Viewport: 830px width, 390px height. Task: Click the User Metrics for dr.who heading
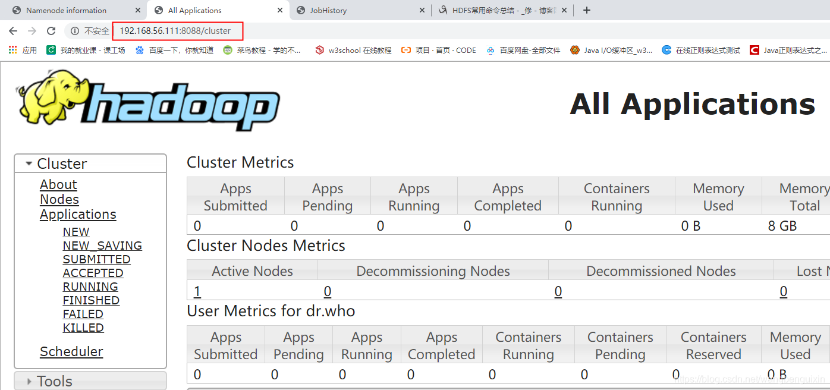pyautogui.click(x=271, y=311)
